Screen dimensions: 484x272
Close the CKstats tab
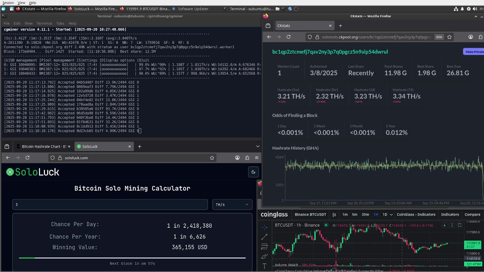330,26
